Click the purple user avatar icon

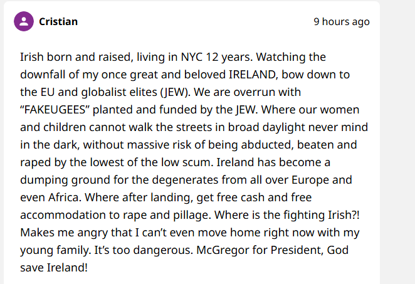tap(24, 21)
